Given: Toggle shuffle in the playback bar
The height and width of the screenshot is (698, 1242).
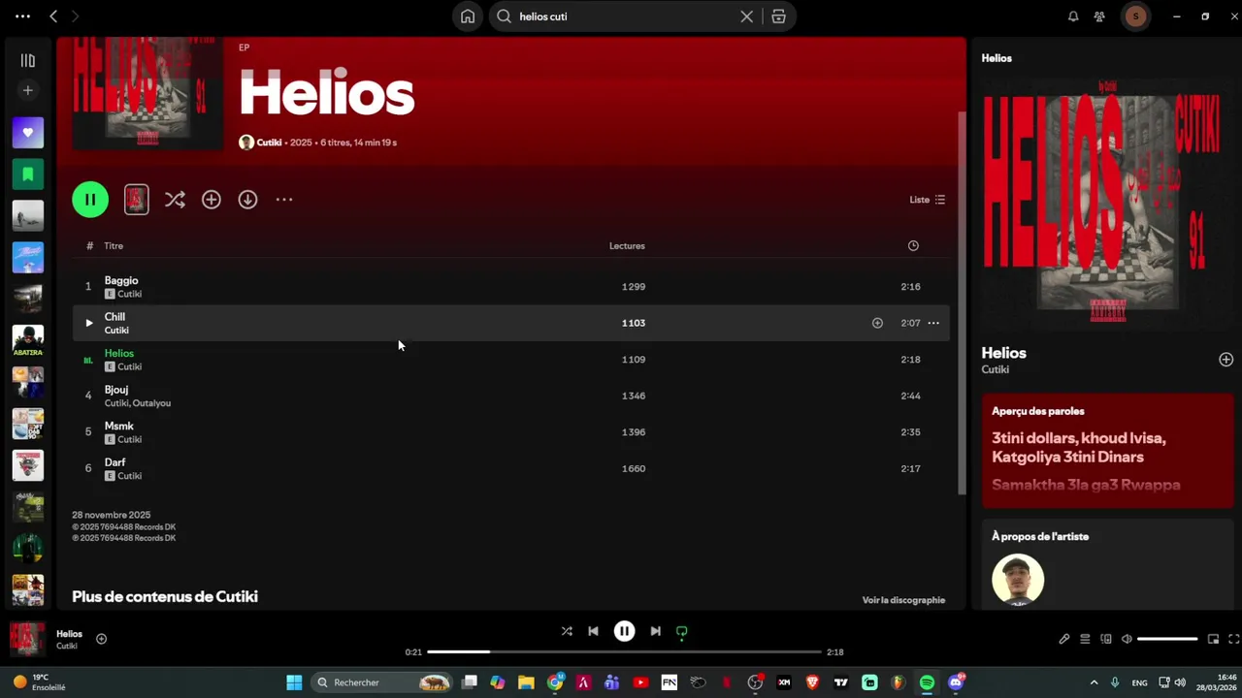Looking at the screenshot, I should pos(567,631).
